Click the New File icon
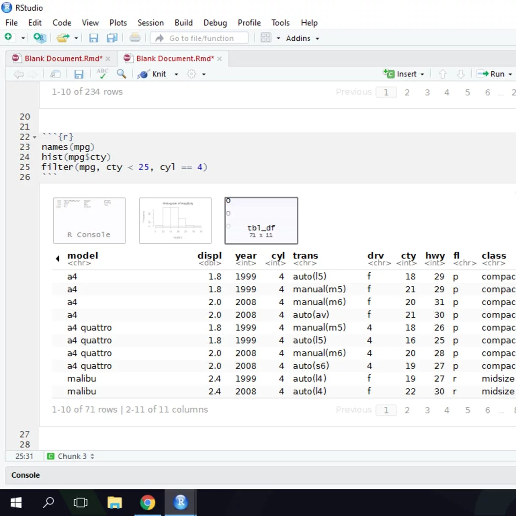This screenshot has height=516, width=516. point(9,38)
